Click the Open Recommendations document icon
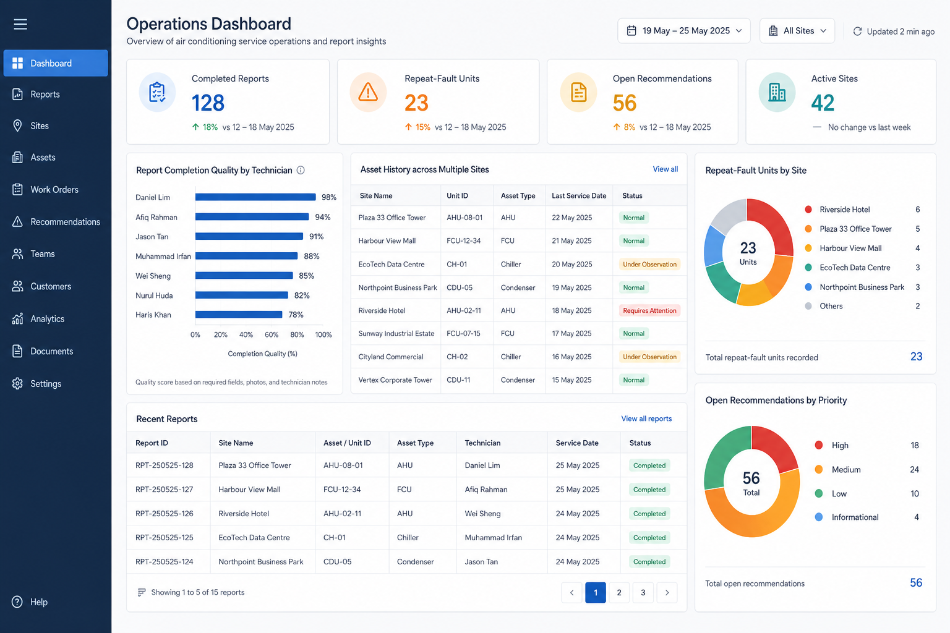 pyautogui.click(x=578, y=92)
